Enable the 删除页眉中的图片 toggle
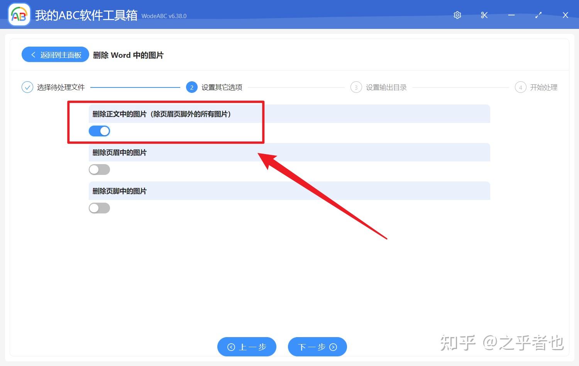Screen dimensions: 579x366 tap(99, 170)
